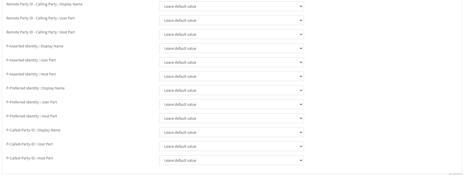Open Remote Party ID Calling Party User Part dropdown
The image size is (464, 176).
tap(231, 20)
